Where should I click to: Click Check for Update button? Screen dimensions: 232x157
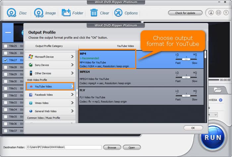point(185,13)
